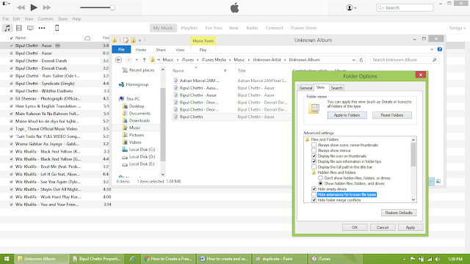This screenshot has width=470, height=264.
Task: Click Apply in Folder Options
Action: (411, 227)
